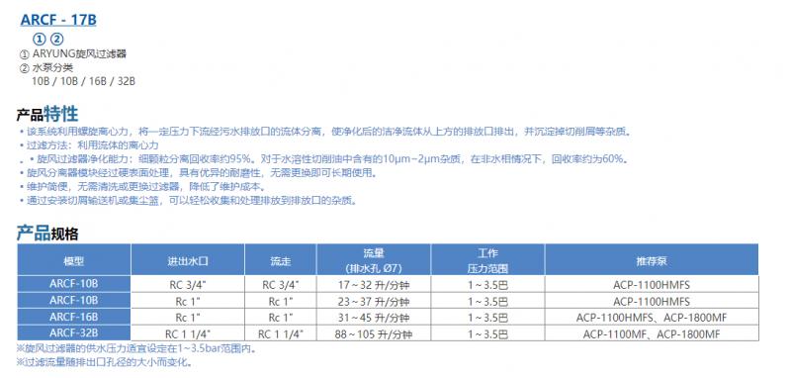Click the RC 1 1/4" inlet cell
This screenshot has height=378, width=791.
coord(188,334)
